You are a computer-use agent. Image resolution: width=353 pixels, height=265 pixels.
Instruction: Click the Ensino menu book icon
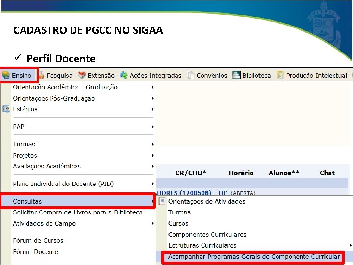coord(6,75)
